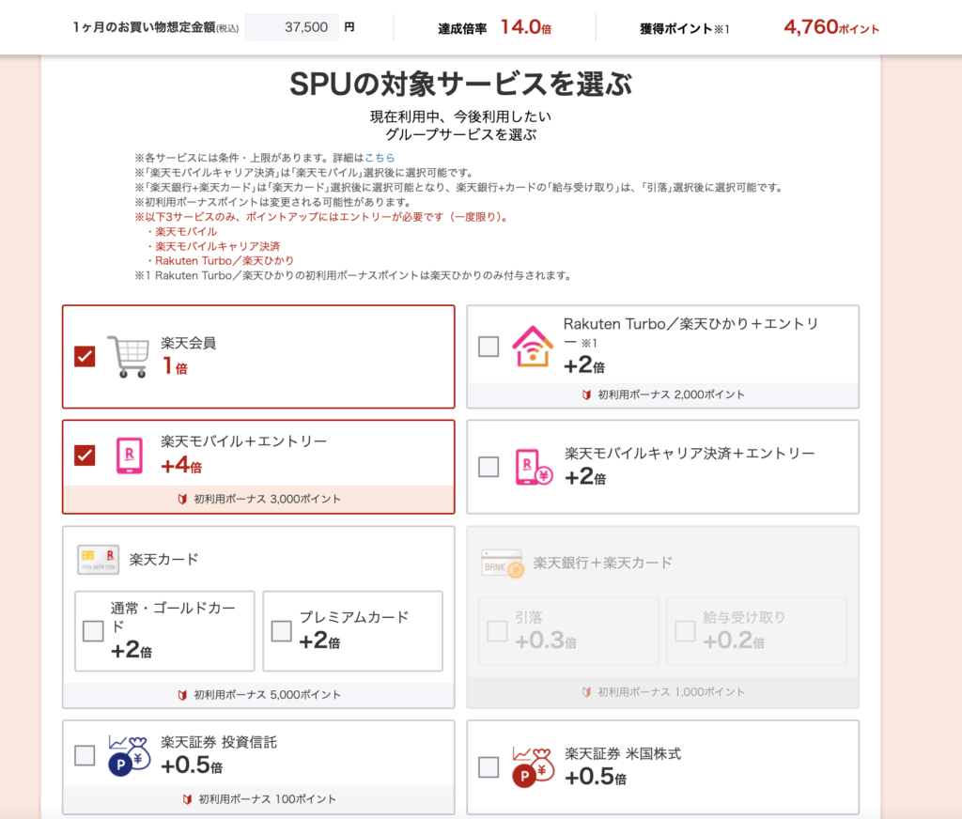The width and height of the screenshot is (962, 819).
Task: Check the 楽天モバイルキャリア決済+エントリー checkbox
Action: (x=489, y=467)
